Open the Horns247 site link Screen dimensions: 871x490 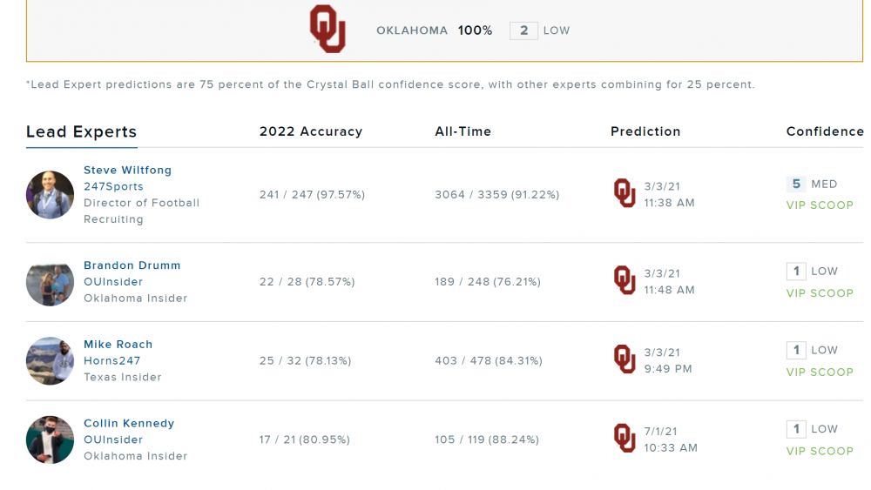[111, 361]
